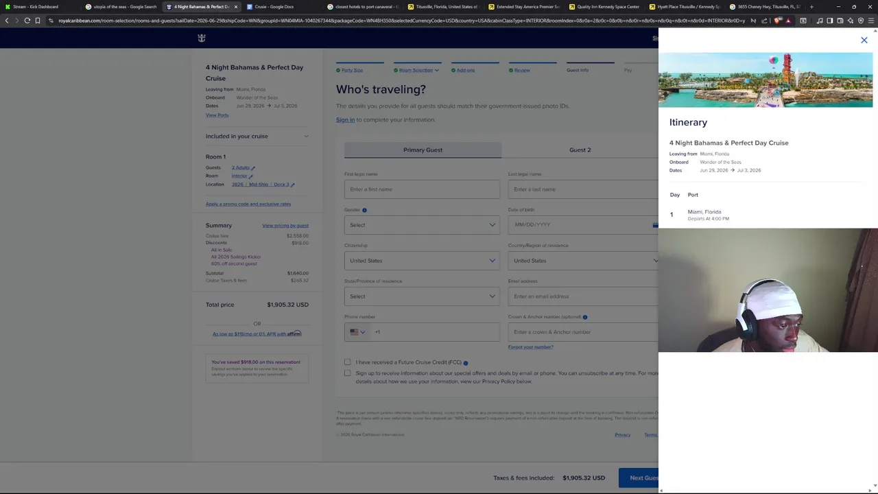Click the music note toolbar icon
Screen dimensions: 878x494
820,21
